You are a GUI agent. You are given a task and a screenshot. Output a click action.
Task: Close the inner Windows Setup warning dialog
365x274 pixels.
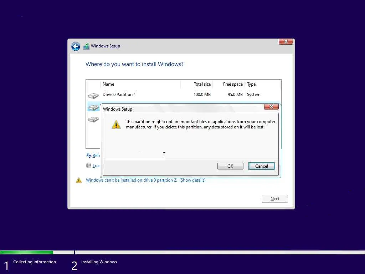pos(271,107)
